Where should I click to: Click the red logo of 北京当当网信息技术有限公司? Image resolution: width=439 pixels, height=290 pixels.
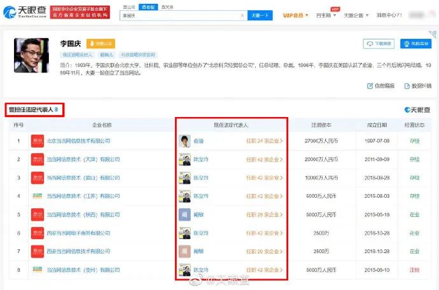[38, 141]
